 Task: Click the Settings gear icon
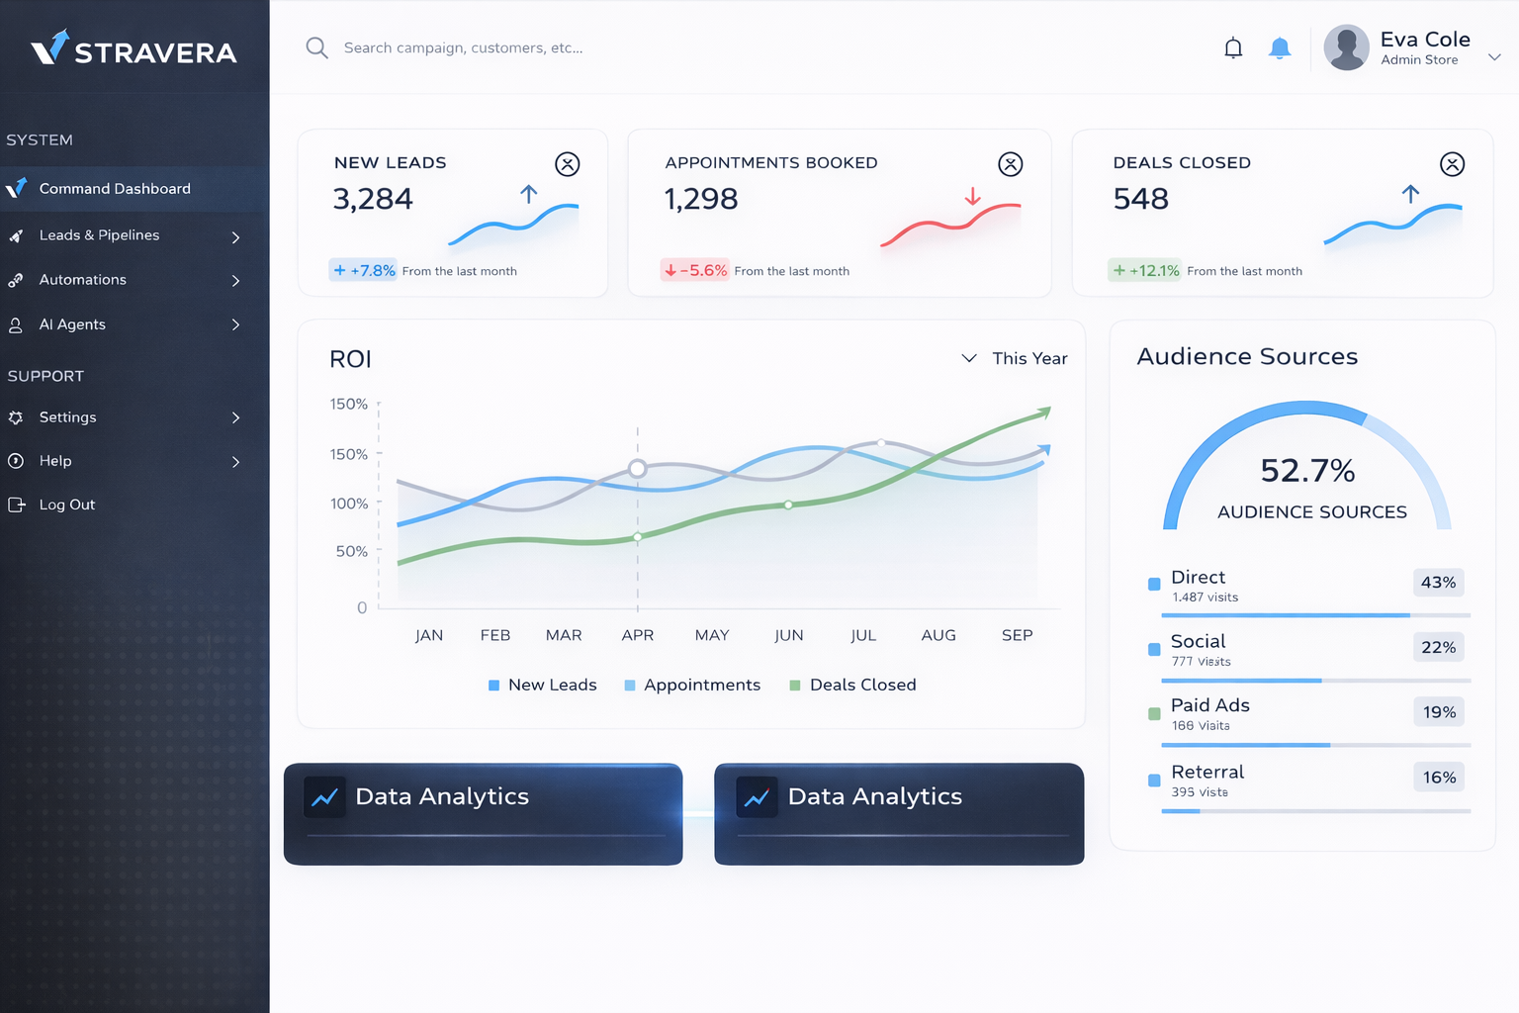point(16,417)
